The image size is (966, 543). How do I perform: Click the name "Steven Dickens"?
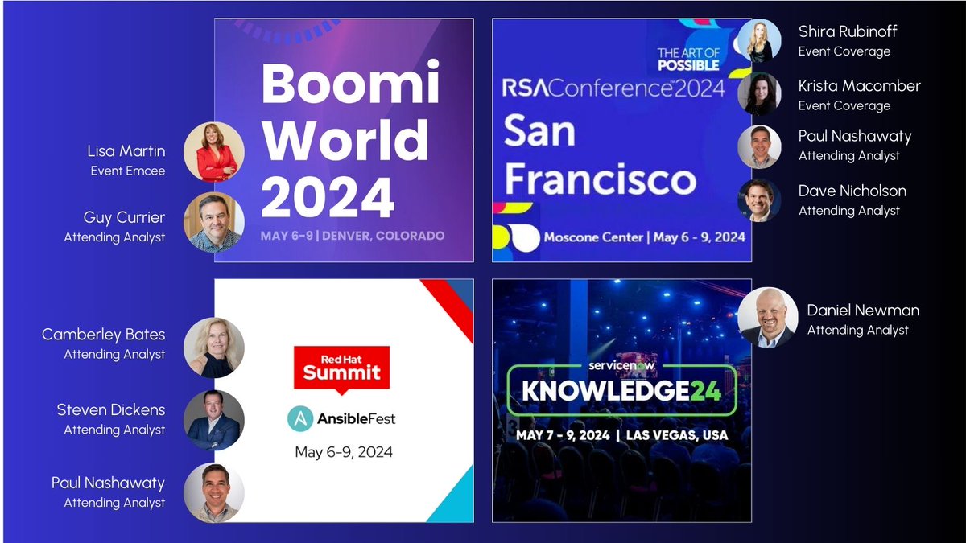111,409
